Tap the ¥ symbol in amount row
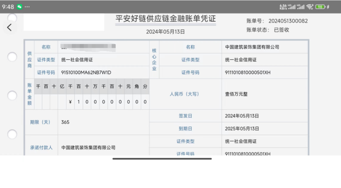Viewport: 341px width, 188px height. [x=70, y=102]
